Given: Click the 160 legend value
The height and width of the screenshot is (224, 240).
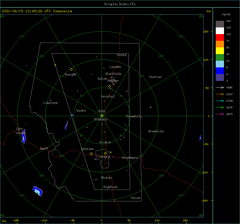Looking at the screenshot, I should point(229,21).
